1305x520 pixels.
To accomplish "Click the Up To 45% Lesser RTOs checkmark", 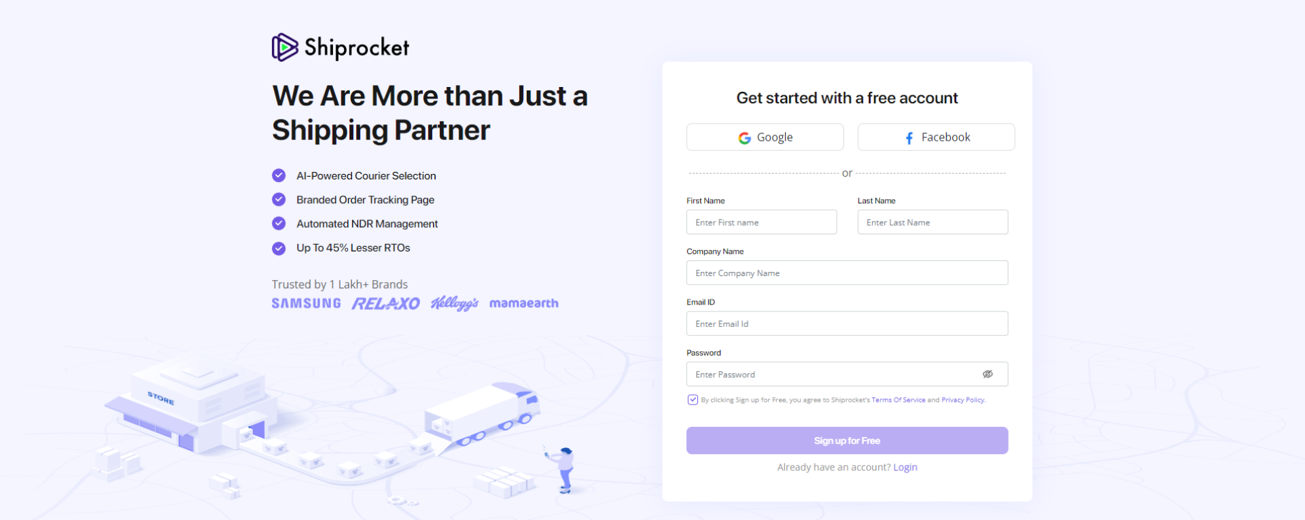I will coord(279,248).
